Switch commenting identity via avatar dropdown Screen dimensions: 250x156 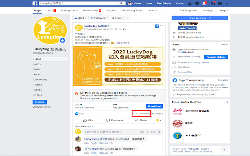point(158,120)
